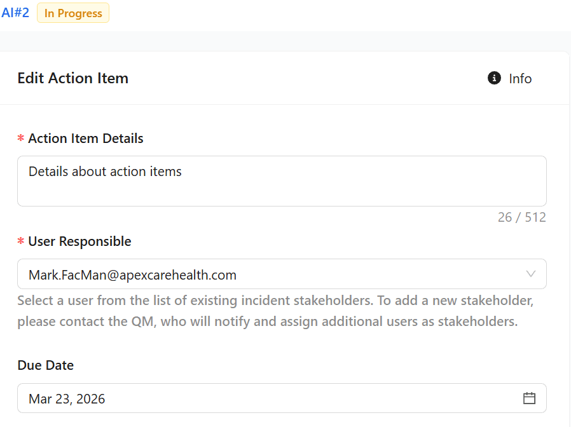
Task: Click the Edit Action Item heading
Action: [x=73, y=78]
